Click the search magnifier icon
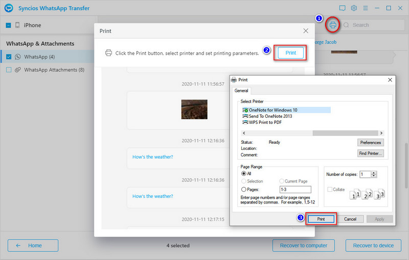This screenshot has width=409, height=260. coord(346,25)
